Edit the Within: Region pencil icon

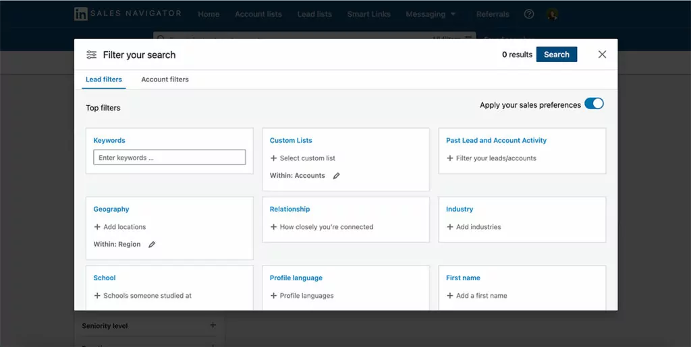coord(152,245)
